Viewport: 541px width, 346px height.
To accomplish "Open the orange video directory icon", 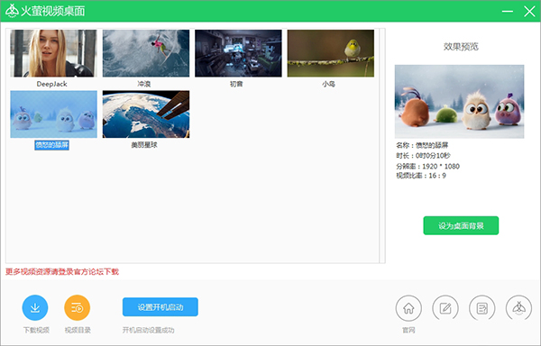I will [x=77, y=308].
